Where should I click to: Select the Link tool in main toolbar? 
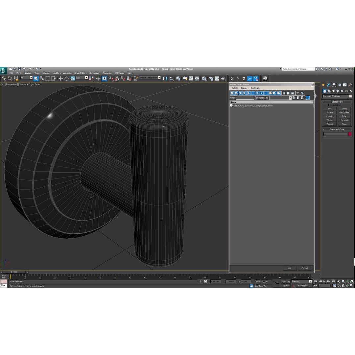pos(4,79)
